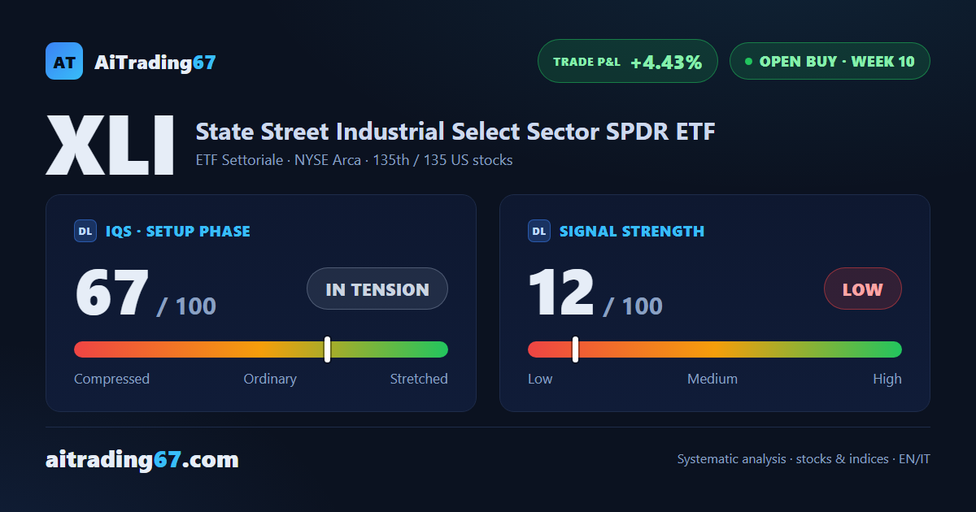Viewport: 976px width, 512px height.
Task: Click the Compressed label under IQS bar
Action: (111, 379)
